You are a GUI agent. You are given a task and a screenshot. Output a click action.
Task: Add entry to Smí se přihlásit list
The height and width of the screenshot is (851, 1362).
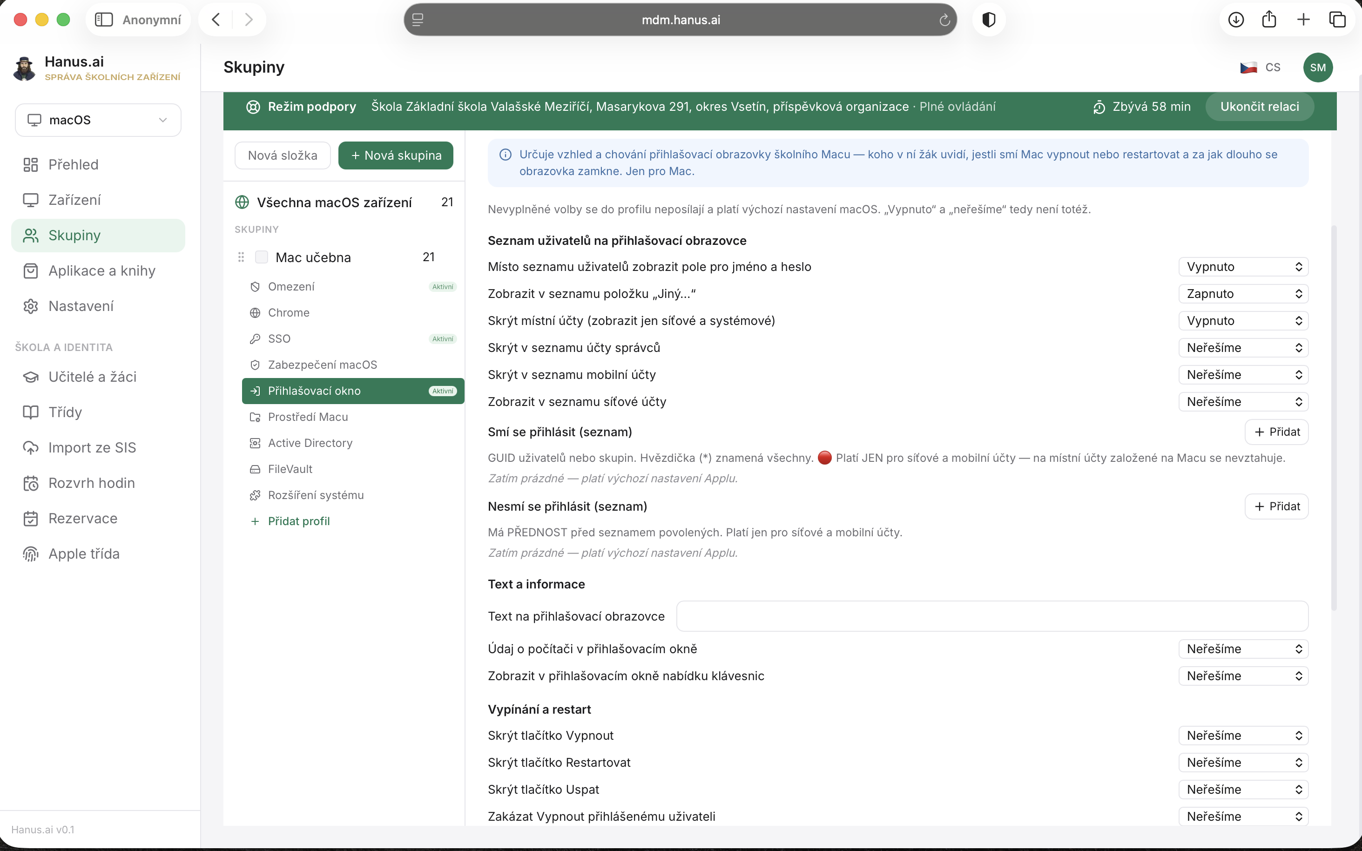[1276, 432]
